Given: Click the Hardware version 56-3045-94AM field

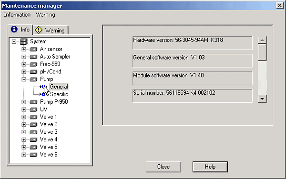Looking at the screenshot, I should pyautogui.click(x=193, y=43).
